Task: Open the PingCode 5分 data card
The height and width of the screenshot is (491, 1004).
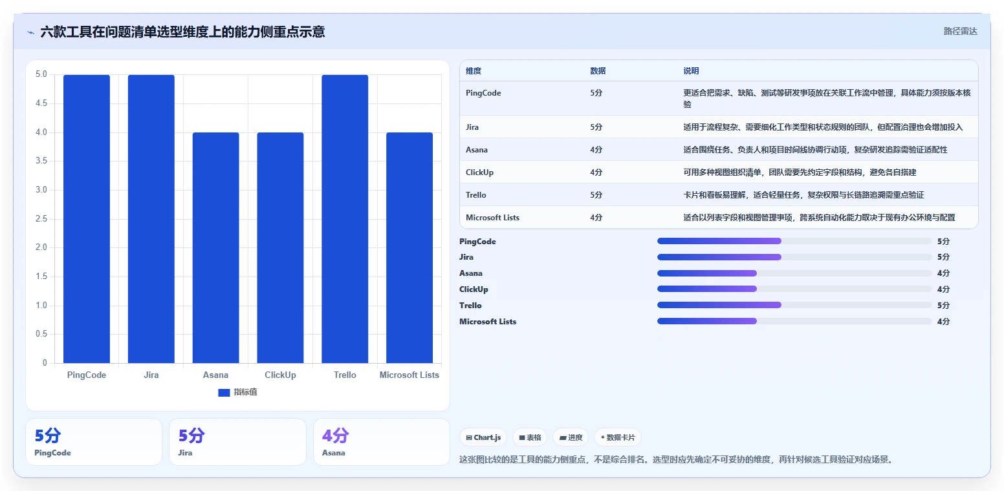Action: pyautogui.click(x=94, y=442)
